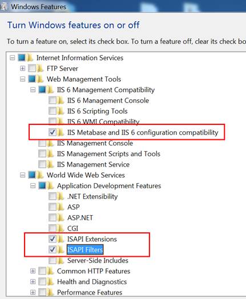Viewport: 246px width, 299px height.
Task: Expand the FTP Server node
Action: (x=22, y=68)
